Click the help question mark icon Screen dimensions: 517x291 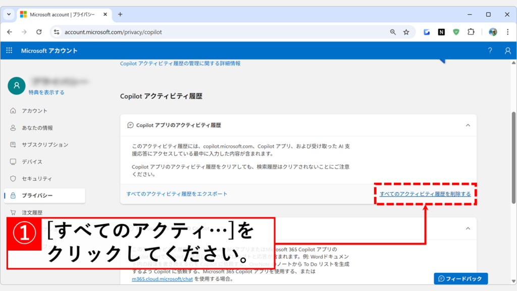(x=490, y=51)
